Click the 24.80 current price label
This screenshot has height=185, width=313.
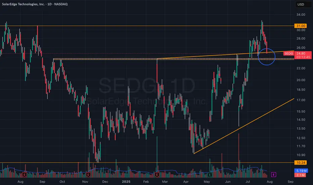[301, 53]
